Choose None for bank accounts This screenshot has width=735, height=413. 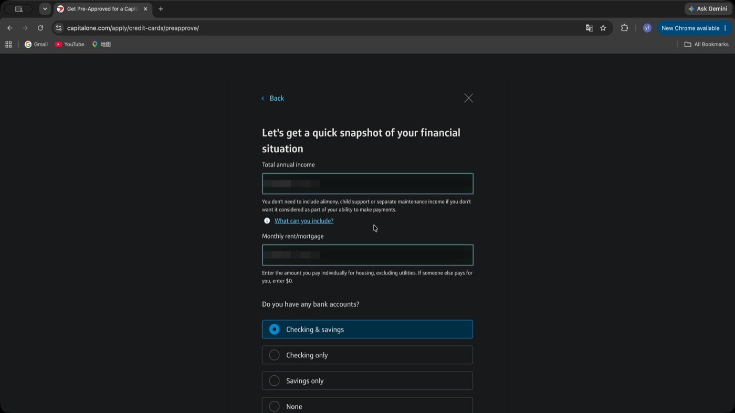pos(367,405)
